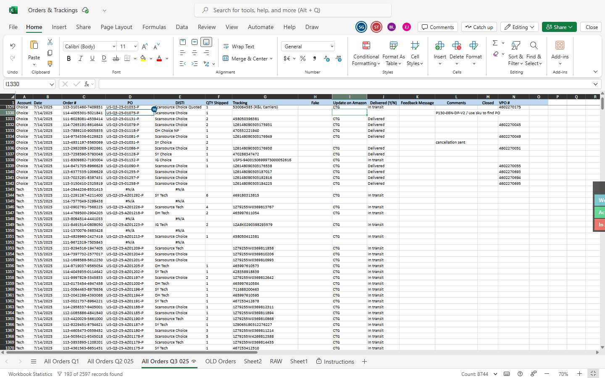Open the font name Calibri (Body) dropdown
605x378 pixels.
(x=113, y=47)
